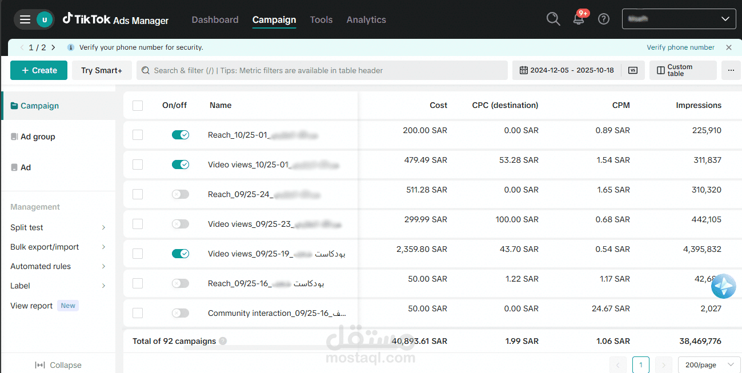Click the Ad group folder icon
Viewport: 742px width, 373px height.
(x=14, y=137)
